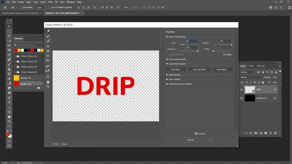
Task: Switch to the Paths tab
Action: pyautogui.click(x=251, y=66)
